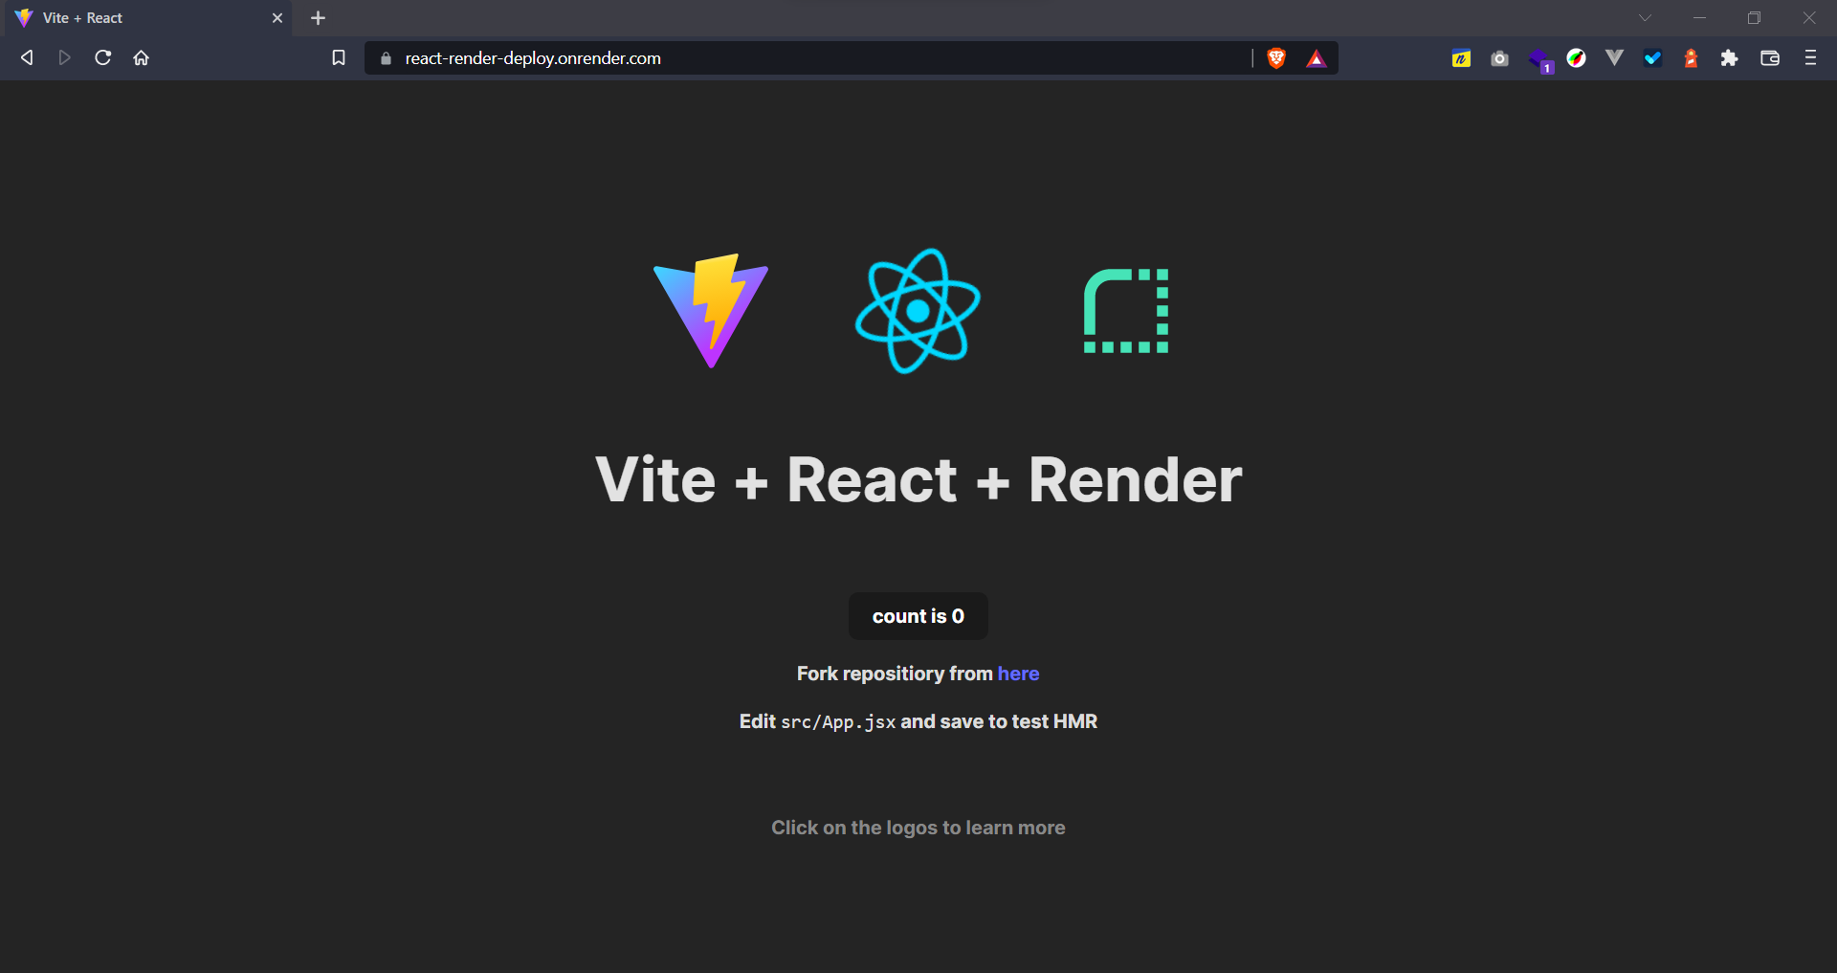Increment the count is 0 button

click(918, 615)
